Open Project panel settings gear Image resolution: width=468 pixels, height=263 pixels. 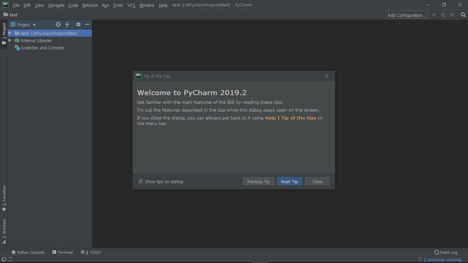pos(78,25)
